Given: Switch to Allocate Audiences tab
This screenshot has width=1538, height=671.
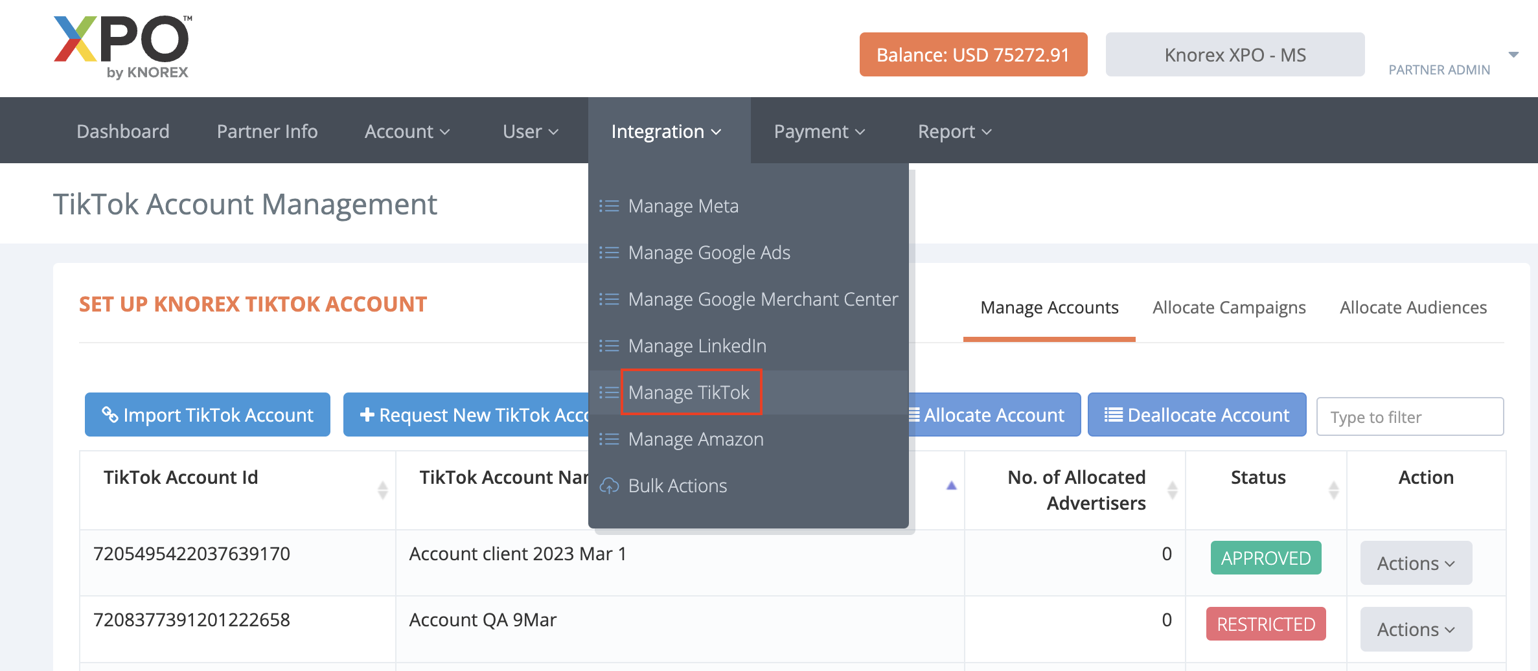Looking at the screenshot, I should point(1413,308).
